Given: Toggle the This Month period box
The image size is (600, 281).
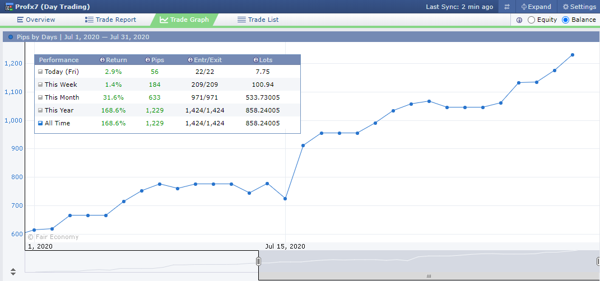Looking at the screenshot, I should (x=40, y=97).
